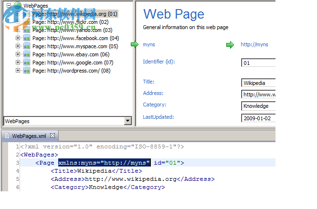Click the Title field containing Wikipedia
This screenshot has width=317, height=209.
258,83
